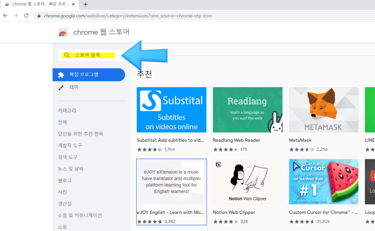Click the Substital: Add subtitles title
The height and width of the screenshot is (231, 375).
coord(170,140)
